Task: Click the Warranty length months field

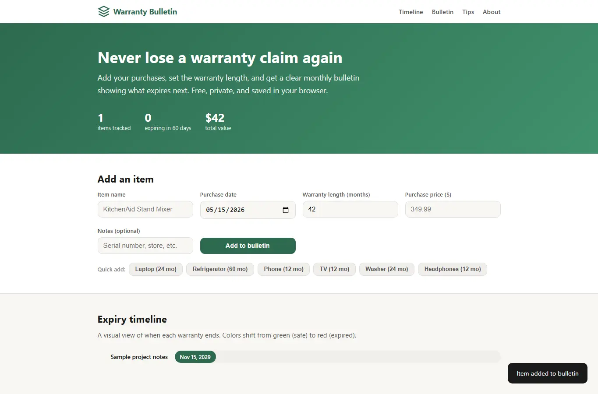Action: coord(350,209)
